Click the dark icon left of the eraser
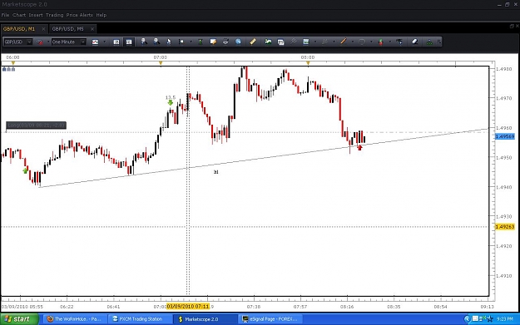Screen dimensions: 520x325 coord(399,42)
